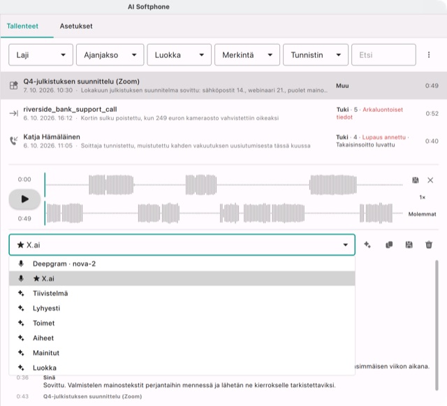
Task: Change the 1× playback speed
Action: [x=422, y=197]
